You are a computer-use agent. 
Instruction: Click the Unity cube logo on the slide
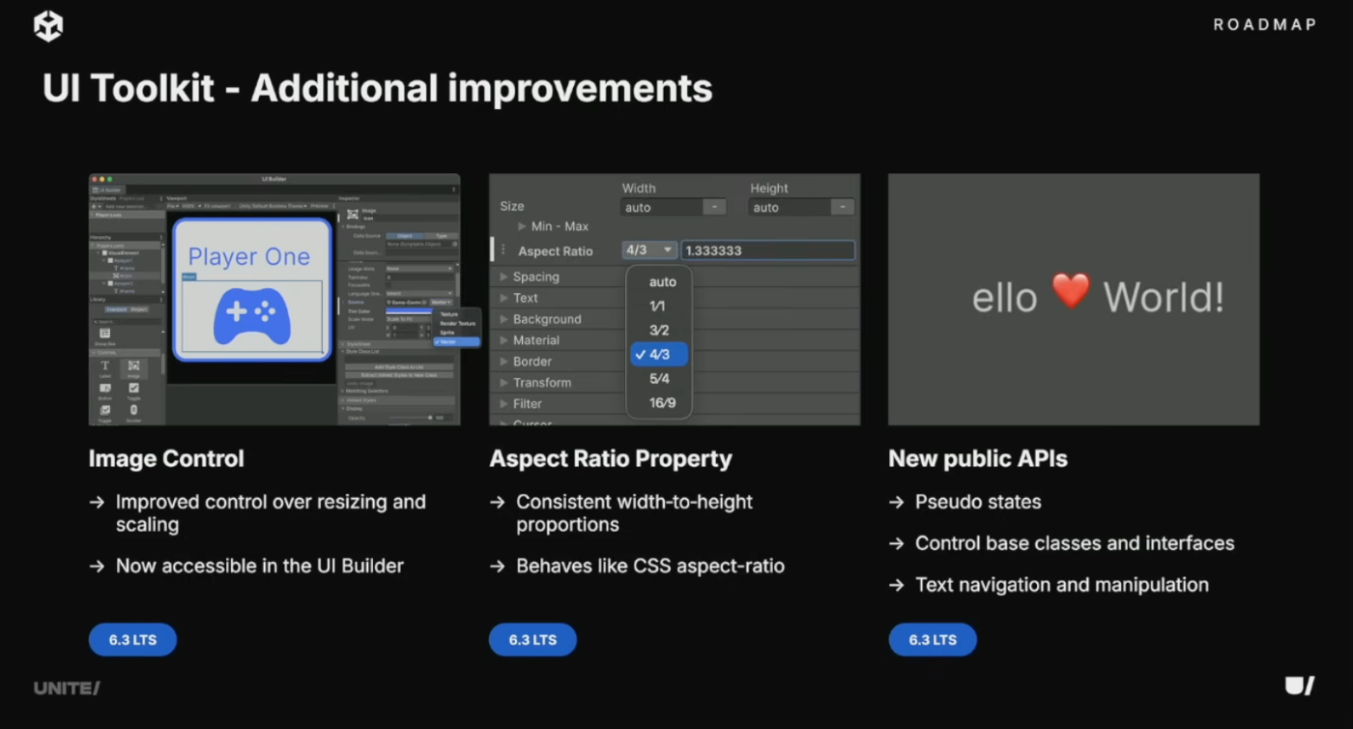point(48,26)
